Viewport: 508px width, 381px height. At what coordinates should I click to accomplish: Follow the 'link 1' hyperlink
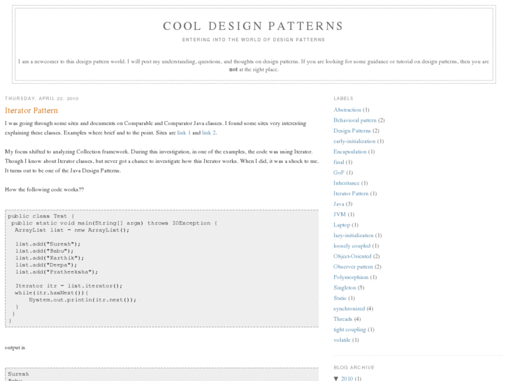[x=184, y=132]
